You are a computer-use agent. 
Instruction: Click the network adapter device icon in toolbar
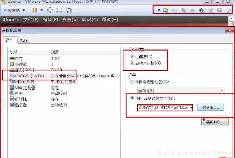[x=184, y=10]
